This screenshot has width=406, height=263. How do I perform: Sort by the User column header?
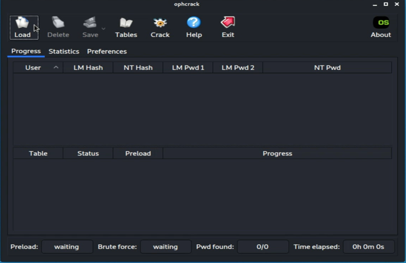tap(38, 68)
